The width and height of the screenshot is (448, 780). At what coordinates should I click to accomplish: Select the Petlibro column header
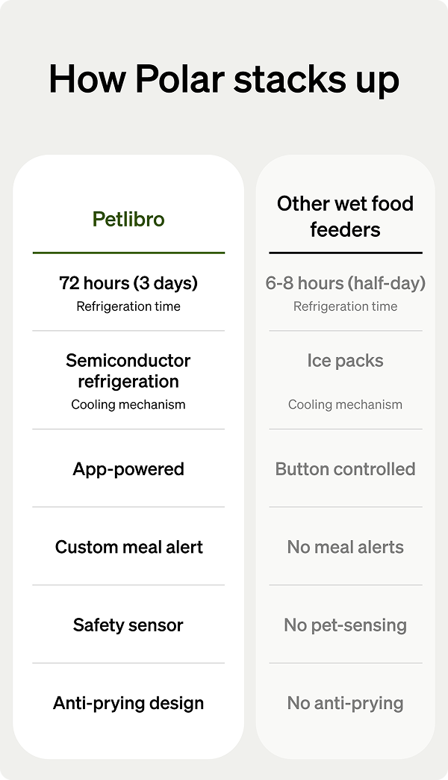128,219
